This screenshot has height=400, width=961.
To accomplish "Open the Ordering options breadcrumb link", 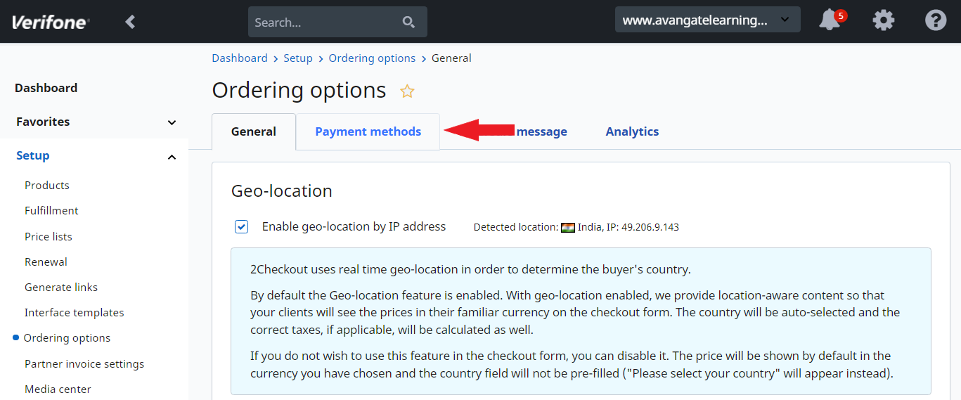I will coord(372,58).
